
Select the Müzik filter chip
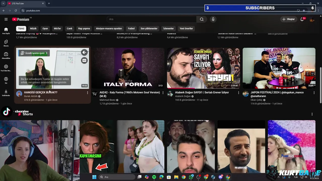tap(33, 28)
